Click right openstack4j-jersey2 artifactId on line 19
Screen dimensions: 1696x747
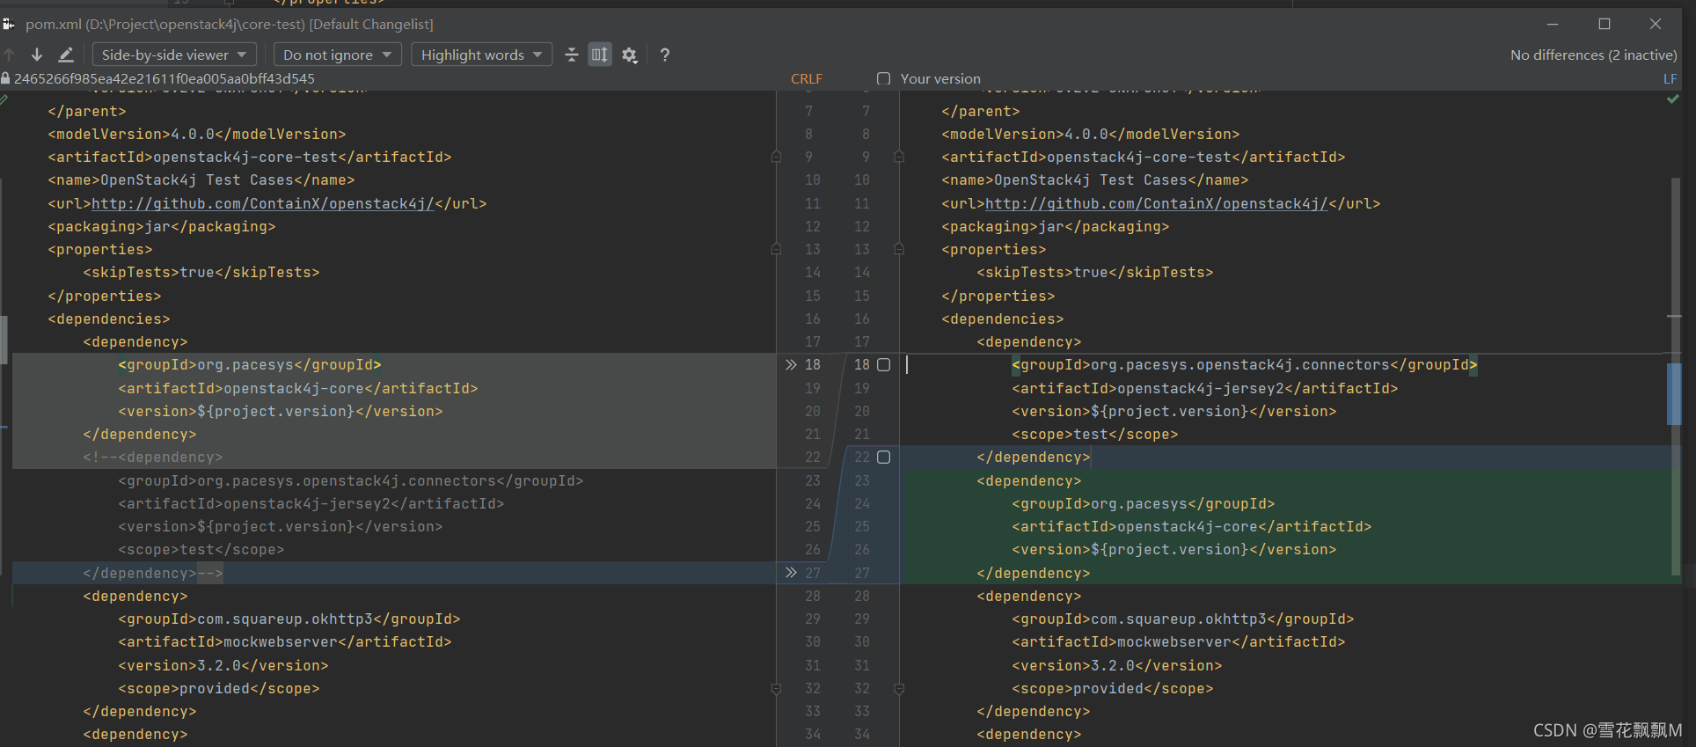click(x=1205, y=388)
